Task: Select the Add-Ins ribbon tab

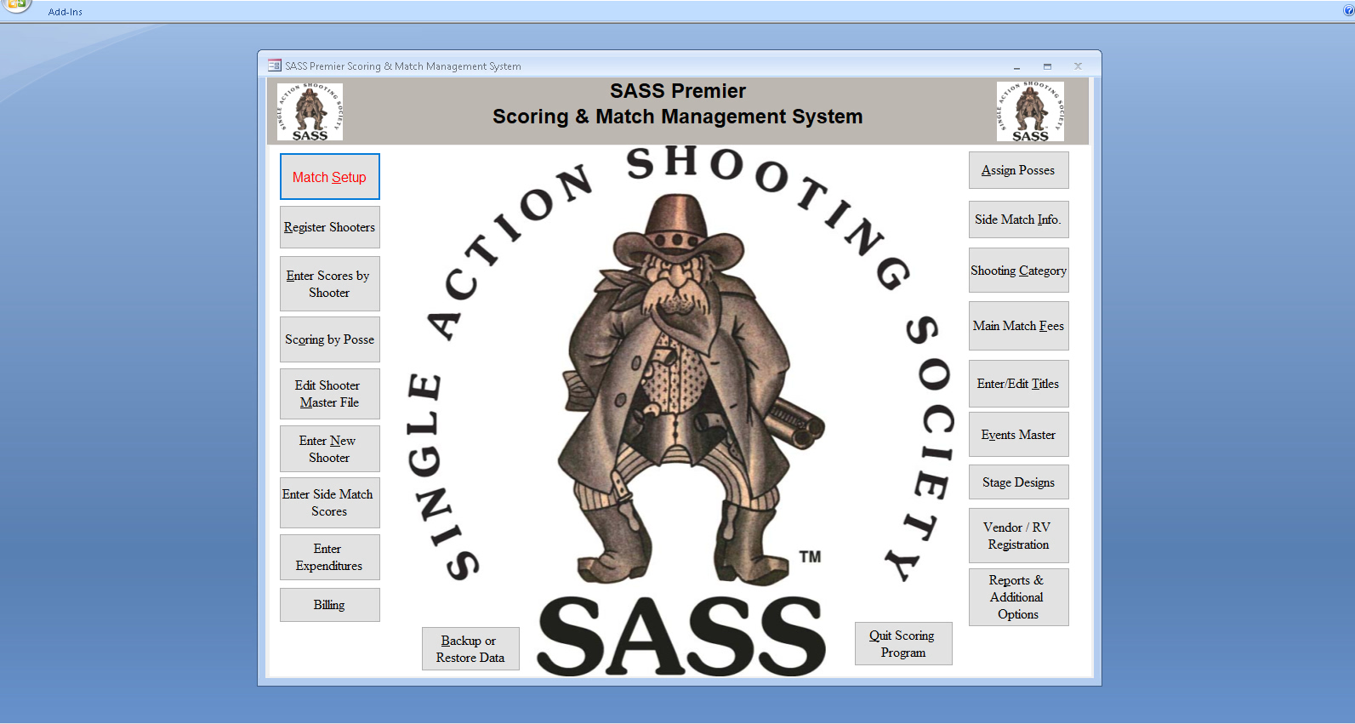Action: 65,12
